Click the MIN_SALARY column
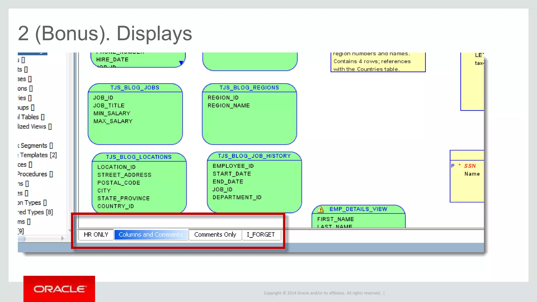This screenshot has width=537, height=302. point(112,114)
